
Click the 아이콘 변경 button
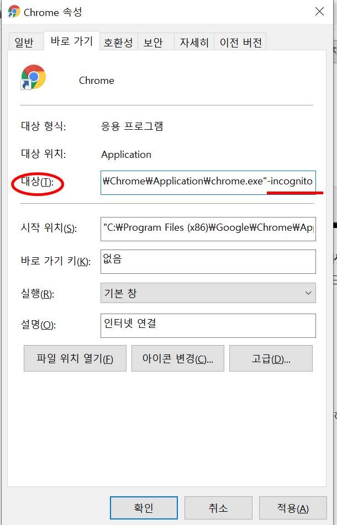pyautogui.click(x=177, y=359)
